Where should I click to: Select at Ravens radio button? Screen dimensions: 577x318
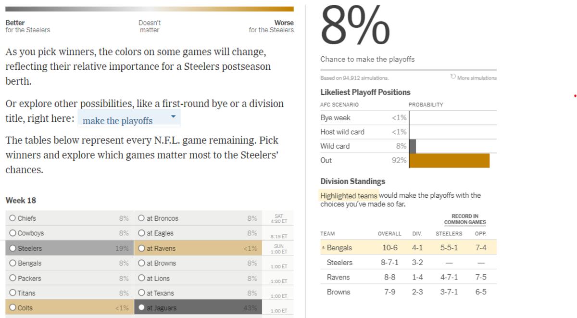141,248
